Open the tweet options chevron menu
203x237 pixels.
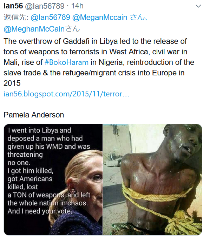198,6
